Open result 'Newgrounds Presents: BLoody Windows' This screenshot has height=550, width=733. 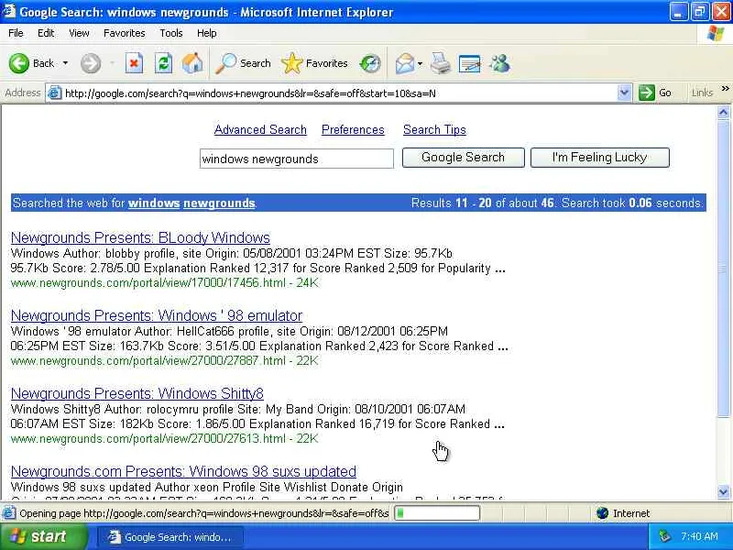[x=140, y=237]
